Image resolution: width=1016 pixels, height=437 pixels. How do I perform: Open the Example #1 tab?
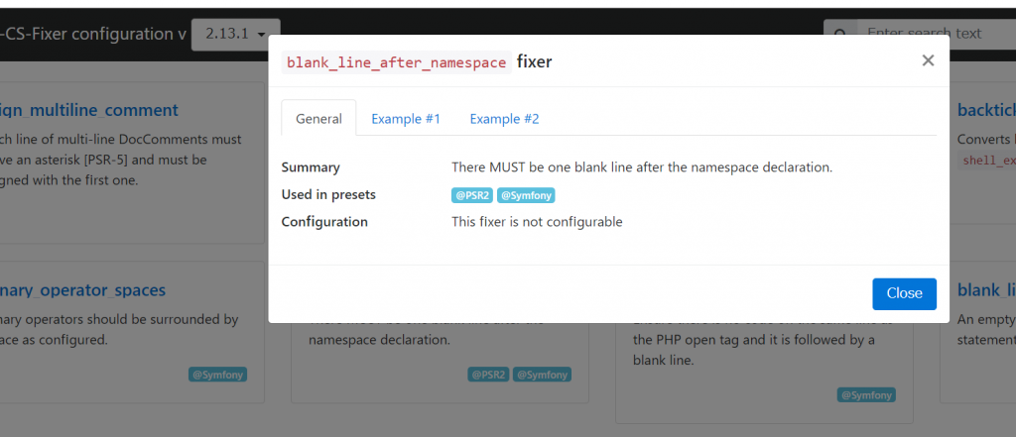405,119
